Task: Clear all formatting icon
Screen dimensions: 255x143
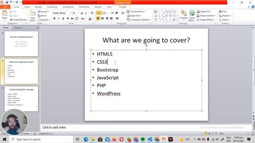Action: tap(92, 13)
